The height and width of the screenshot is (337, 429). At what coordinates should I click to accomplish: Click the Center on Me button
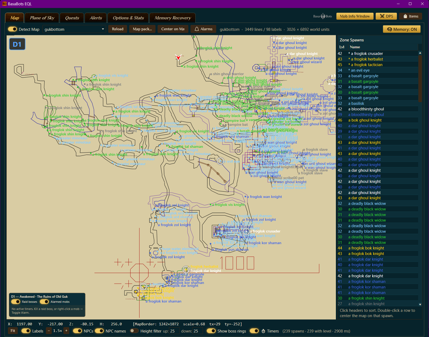[173, 29]
